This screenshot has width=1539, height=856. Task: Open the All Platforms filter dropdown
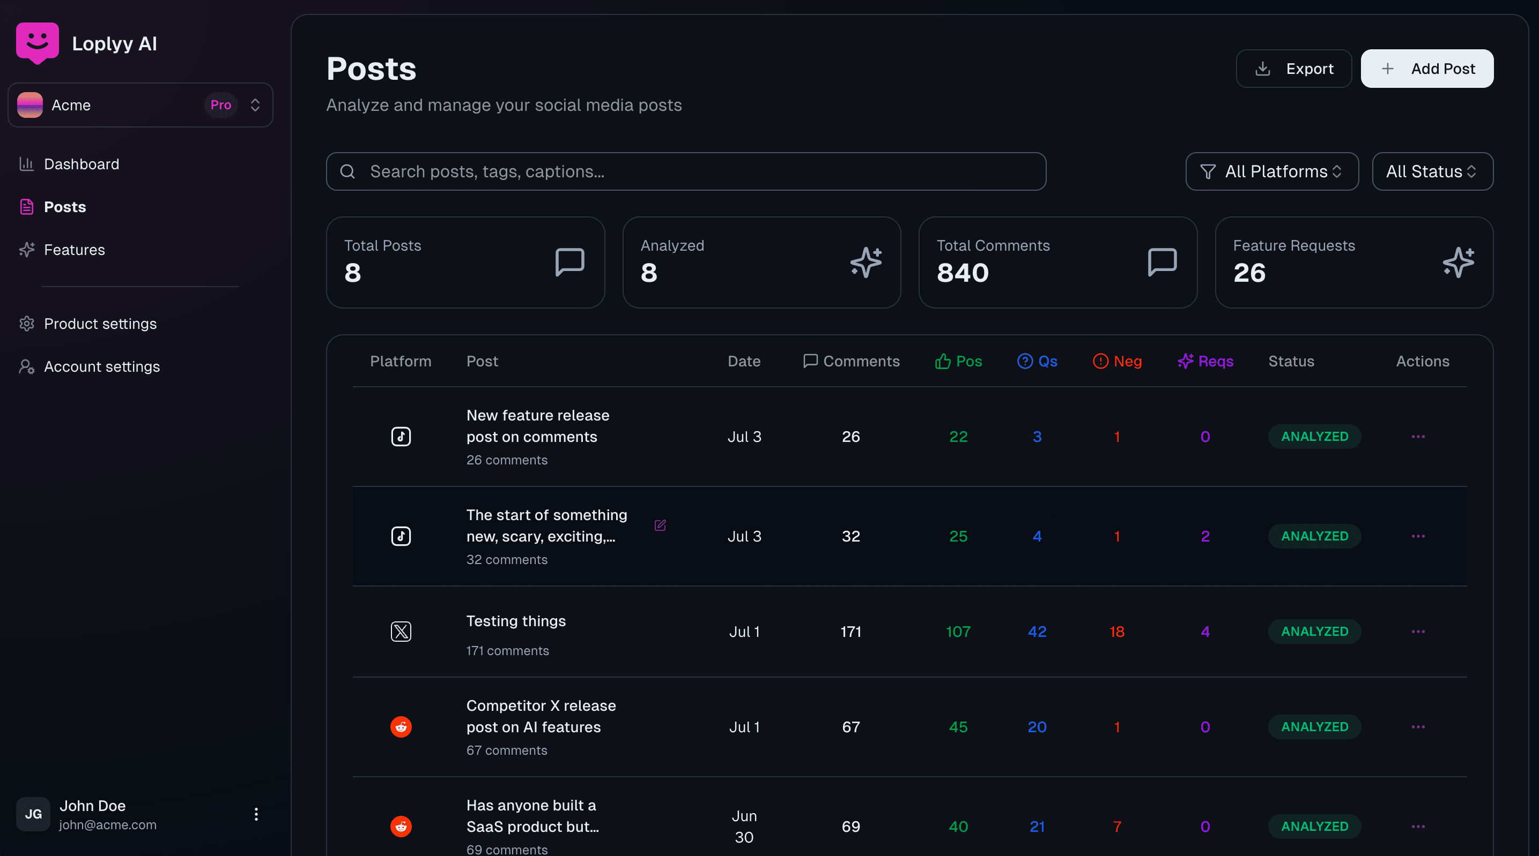[1272, 172]
